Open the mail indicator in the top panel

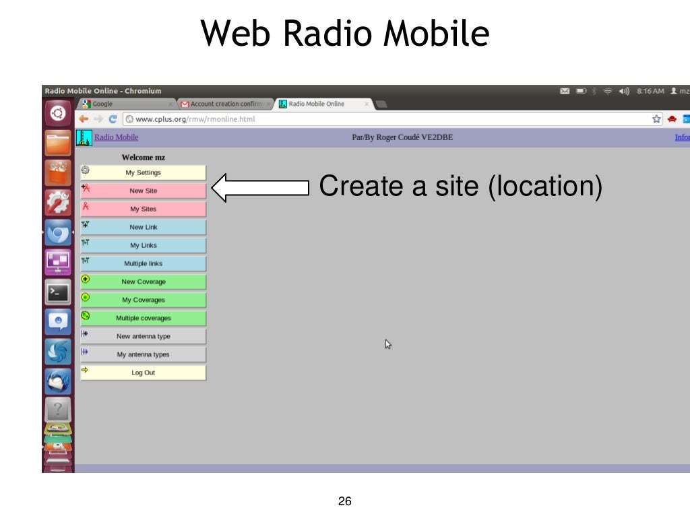click(x=565, y=91)
